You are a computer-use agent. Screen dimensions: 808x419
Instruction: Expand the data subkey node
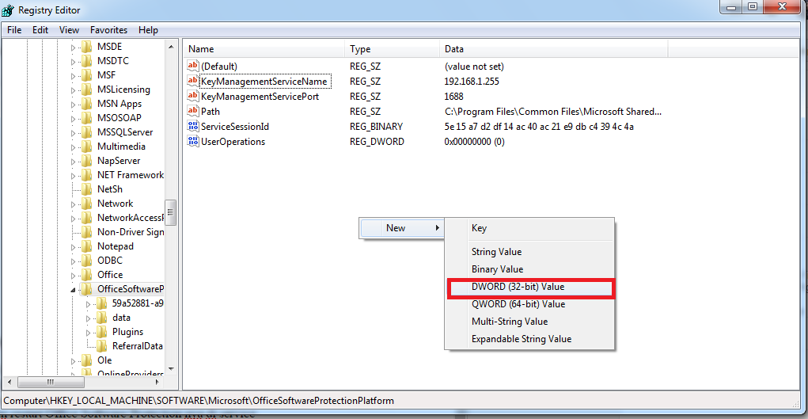click(x=88, y=318)
